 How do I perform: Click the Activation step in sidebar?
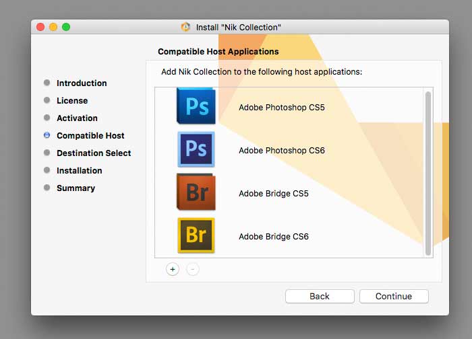pyautogui.click(x=77, y=118)
